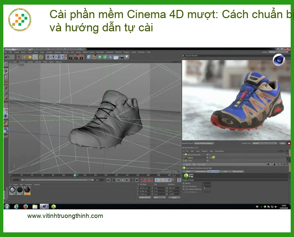
Task: Switch to the Tonemapping tab
Action: click(x=200, y=171)
